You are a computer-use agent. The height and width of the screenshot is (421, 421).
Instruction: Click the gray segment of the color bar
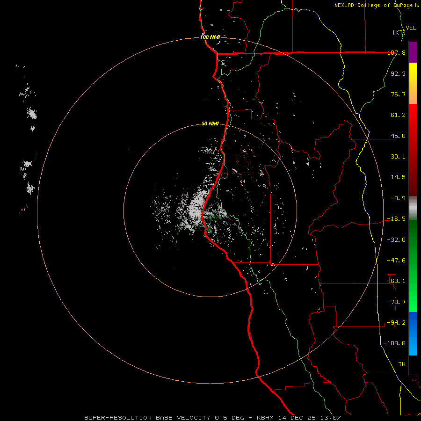tap(413, 208)
